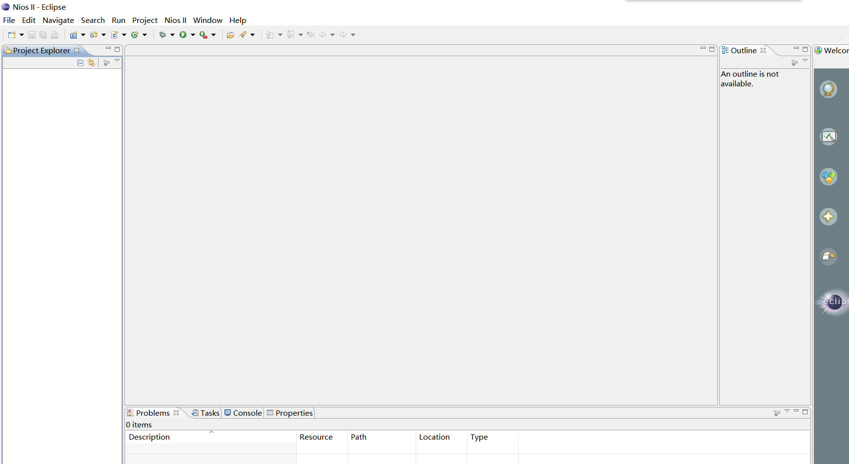Click the New C/C++ Project icon
Viewport: 849px width, 464px height.
click(74, 35)
